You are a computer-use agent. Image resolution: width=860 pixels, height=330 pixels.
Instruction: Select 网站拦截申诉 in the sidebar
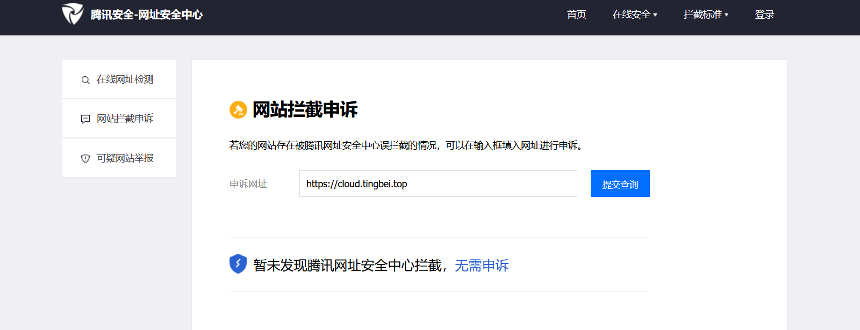(x=119, y=119)
